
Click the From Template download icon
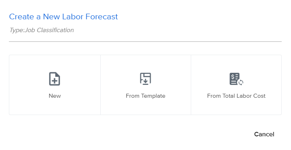pos(145,79)
